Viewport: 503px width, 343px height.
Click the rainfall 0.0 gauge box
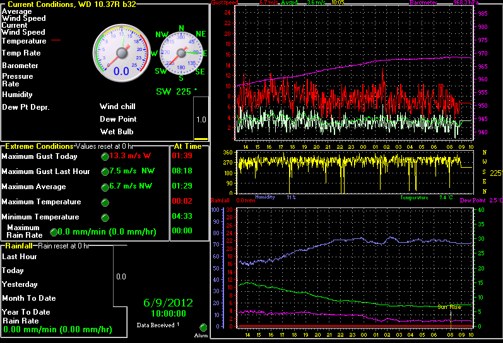(x=121, y=276)
